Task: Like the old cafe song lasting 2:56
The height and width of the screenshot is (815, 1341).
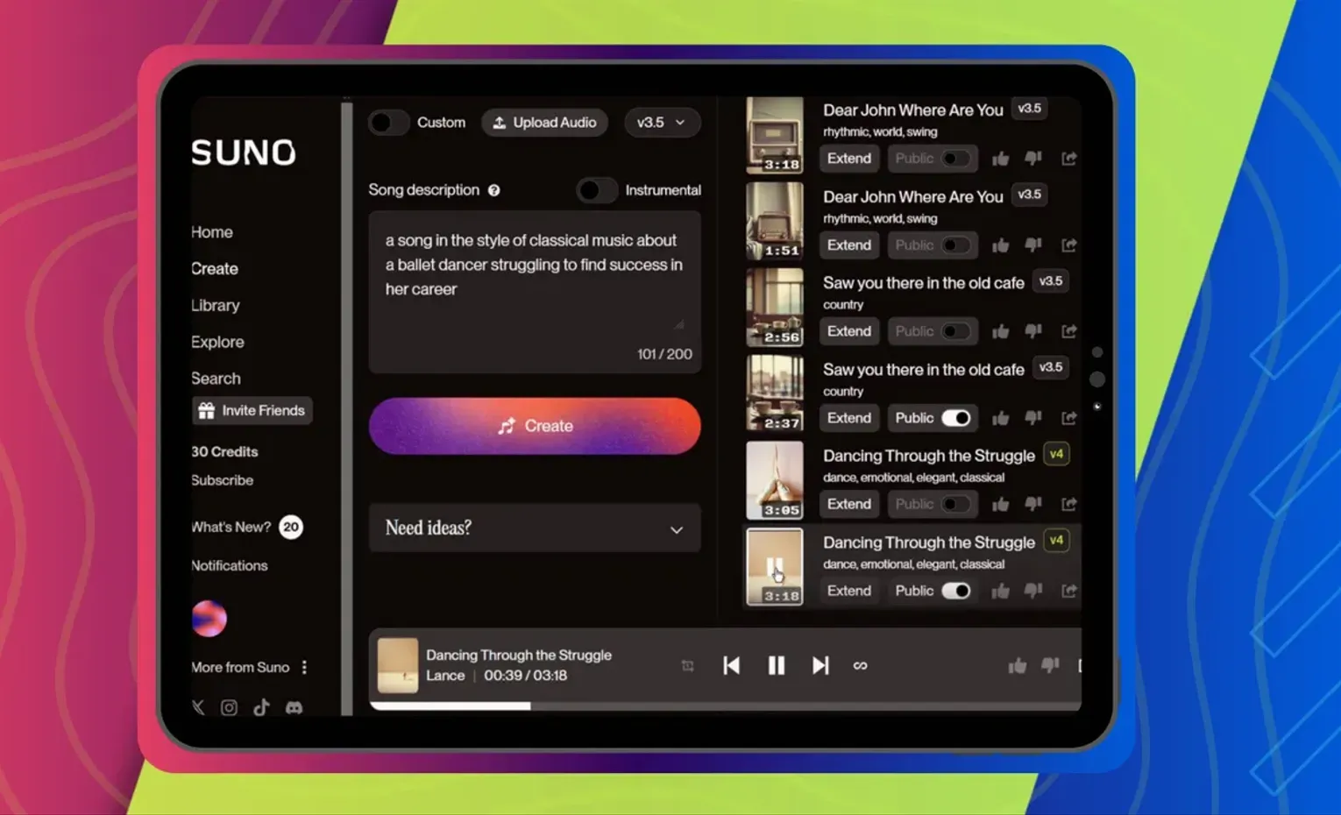Action: [x=1000, y=331]
